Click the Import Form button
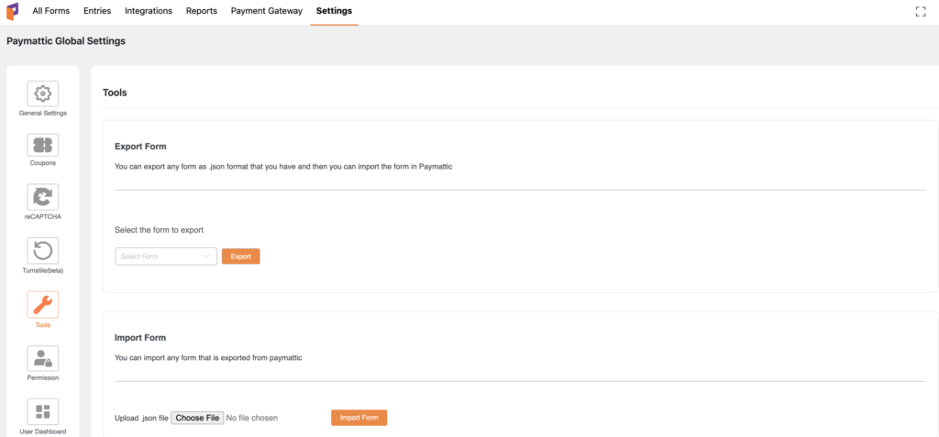Viewport: 939px width, 437px height. pos(359,418)
